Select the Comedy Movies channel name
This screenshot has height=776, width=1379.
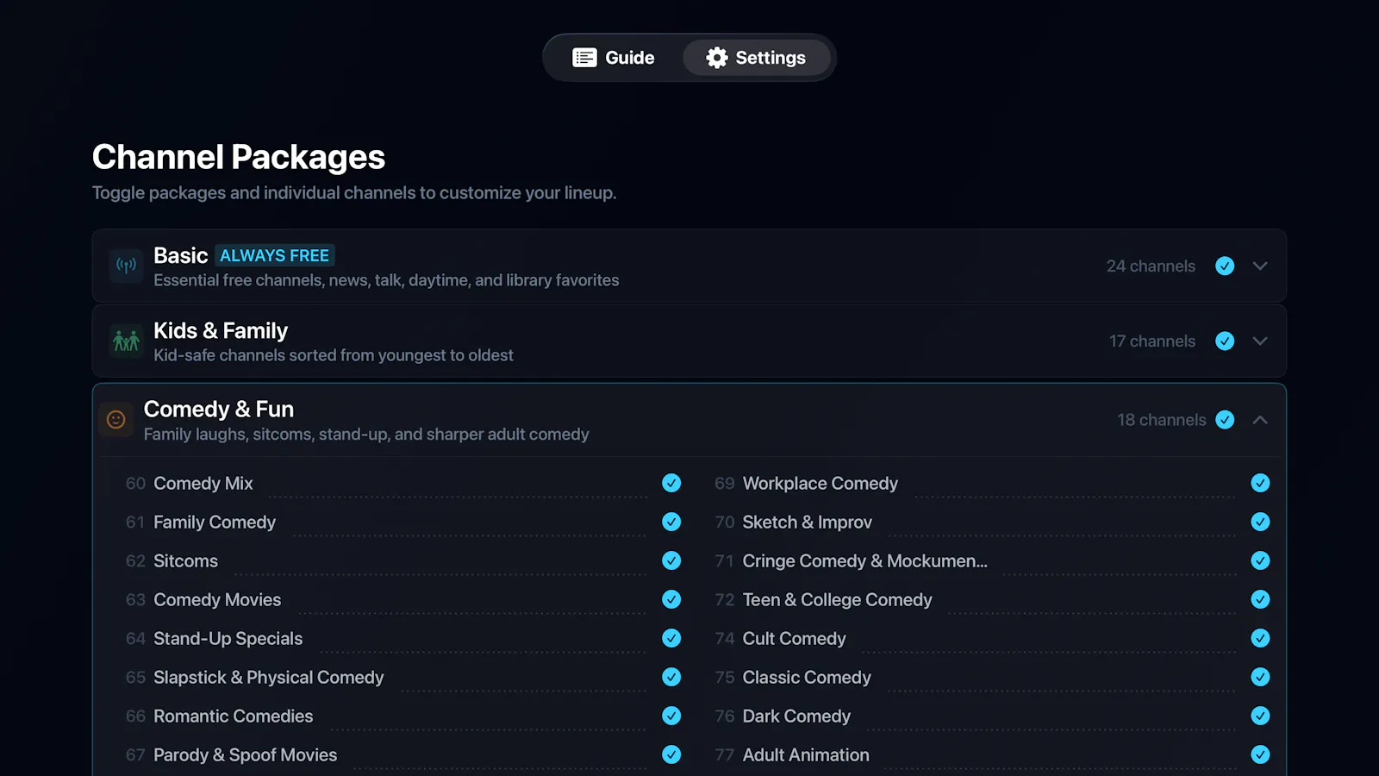pyautogui.click(x=217, y=599)
